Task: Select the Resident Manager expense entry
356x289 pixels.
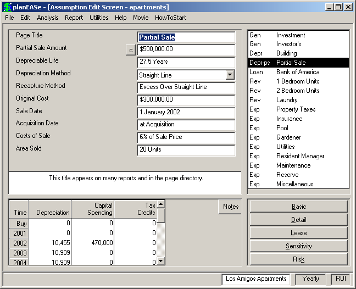Action: click(x=298, y=156)
